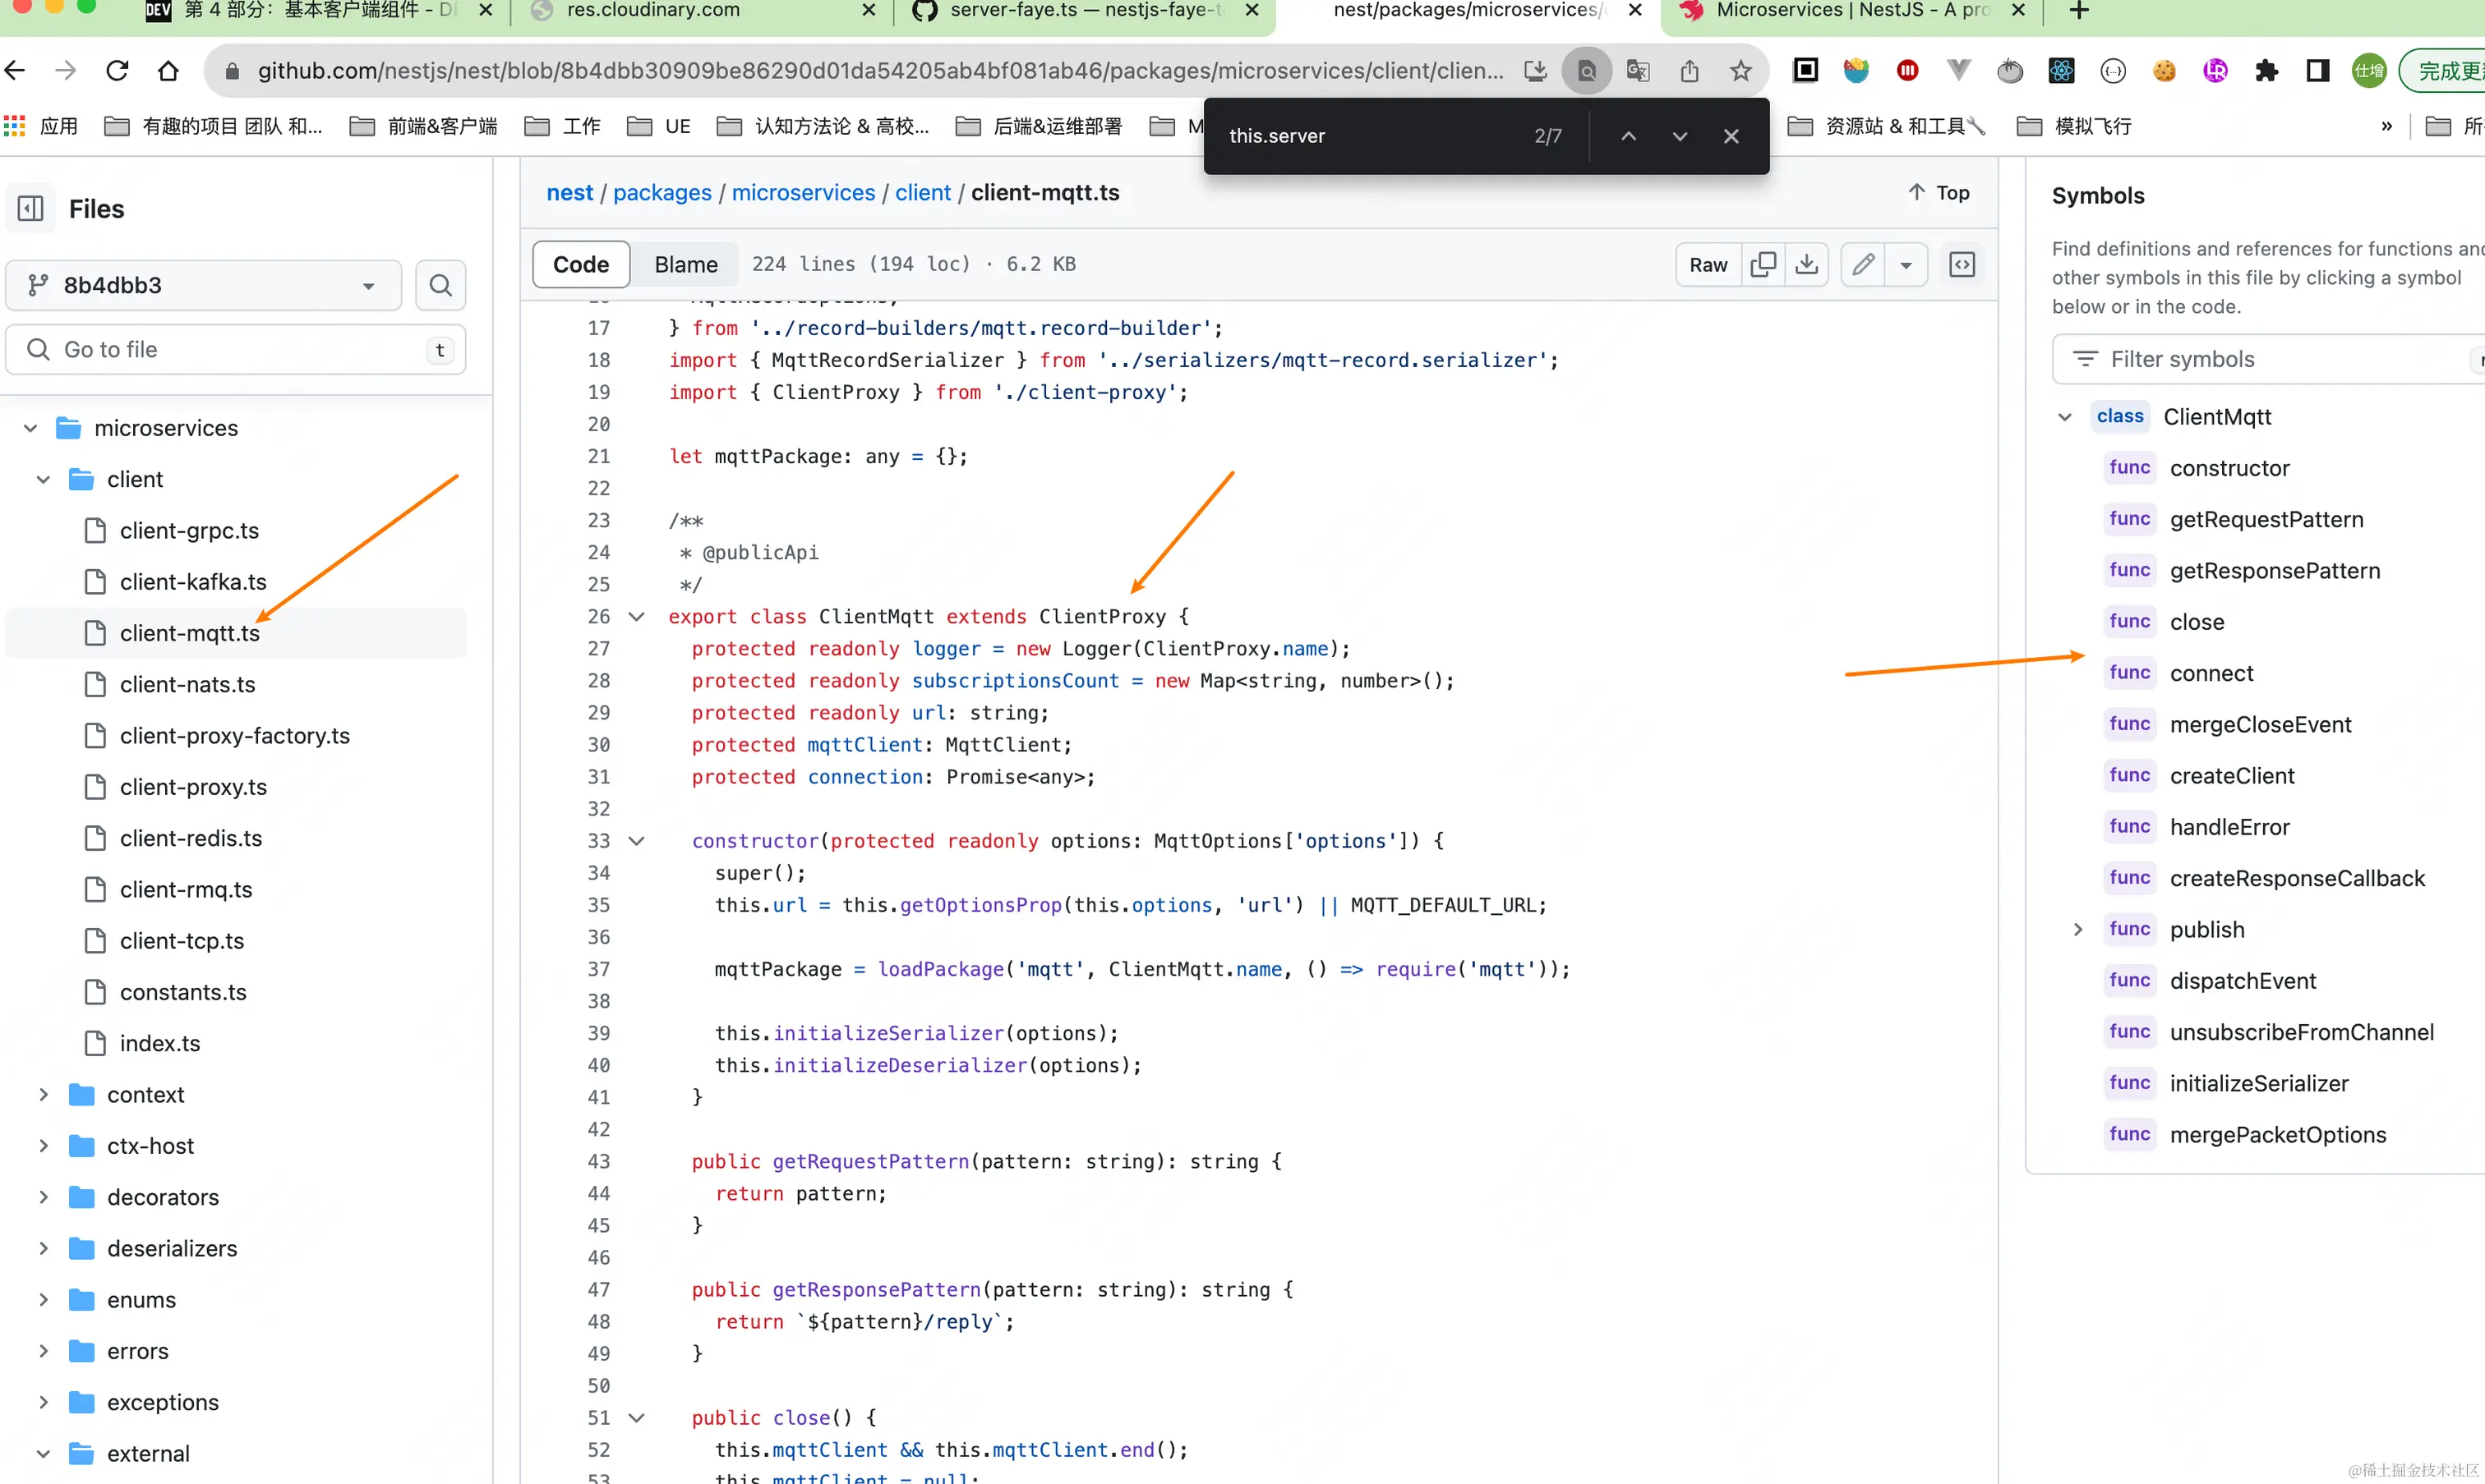Image resolution: width=2485 pixels, height=1484 pixels.
Task: Jump to connect function symbol
Action: point(2212,673)
